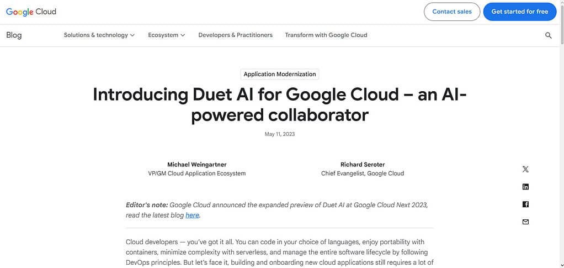Click the article date May 11, 2023
Screen dimensions: 564x268
(280, 134)
